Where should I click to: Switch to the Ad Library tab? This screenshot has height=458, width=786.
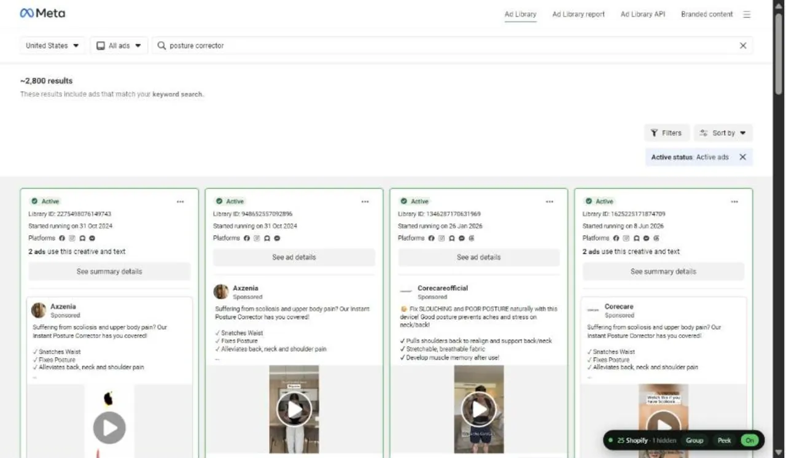(521, 14)
